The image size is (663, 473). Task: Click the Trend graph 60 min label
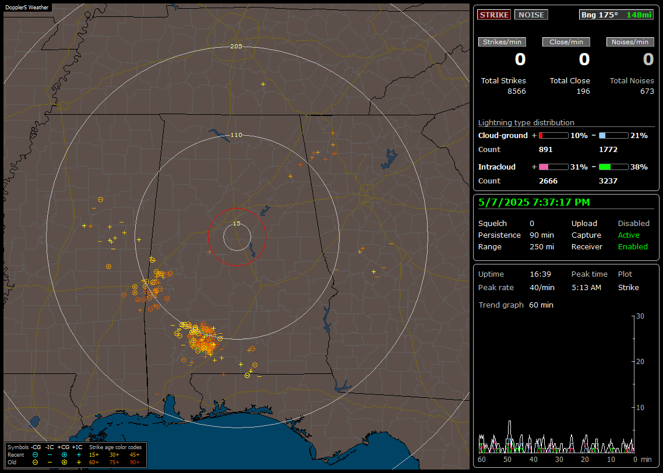(x=516, y=305)
